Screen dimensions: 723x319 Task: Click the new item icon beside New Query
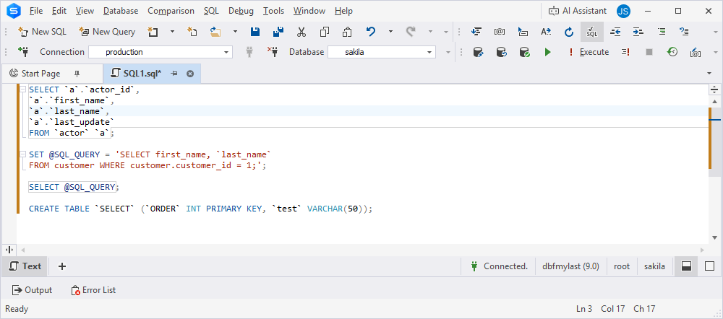click(x=153, y=32)
